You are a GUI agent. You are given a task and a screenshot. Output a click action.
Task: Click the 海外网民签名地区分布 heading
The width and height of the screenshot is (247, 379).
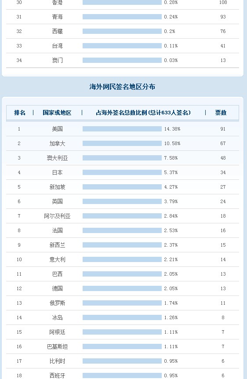(x=122, y=87)
